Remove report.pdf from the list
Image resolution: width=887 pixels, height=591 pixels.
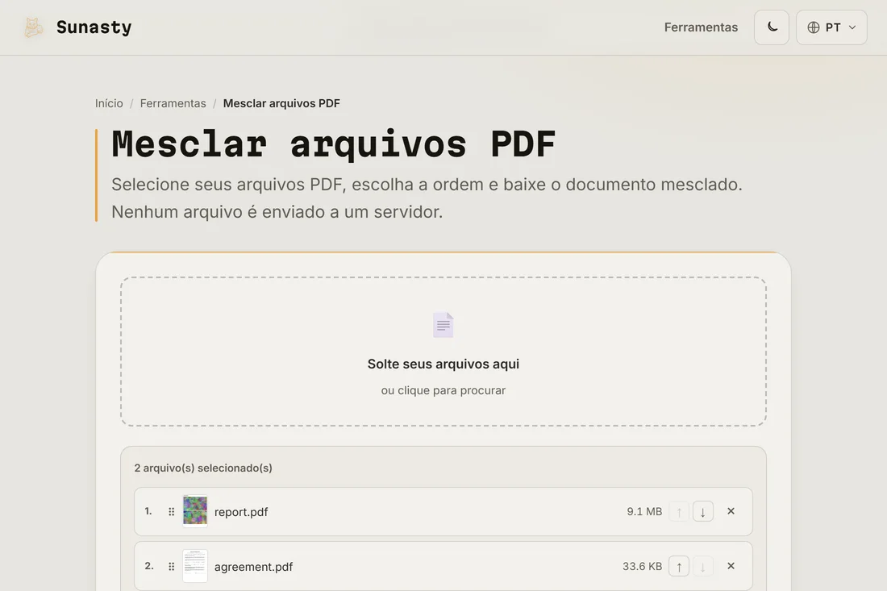(x=731, y=511)
